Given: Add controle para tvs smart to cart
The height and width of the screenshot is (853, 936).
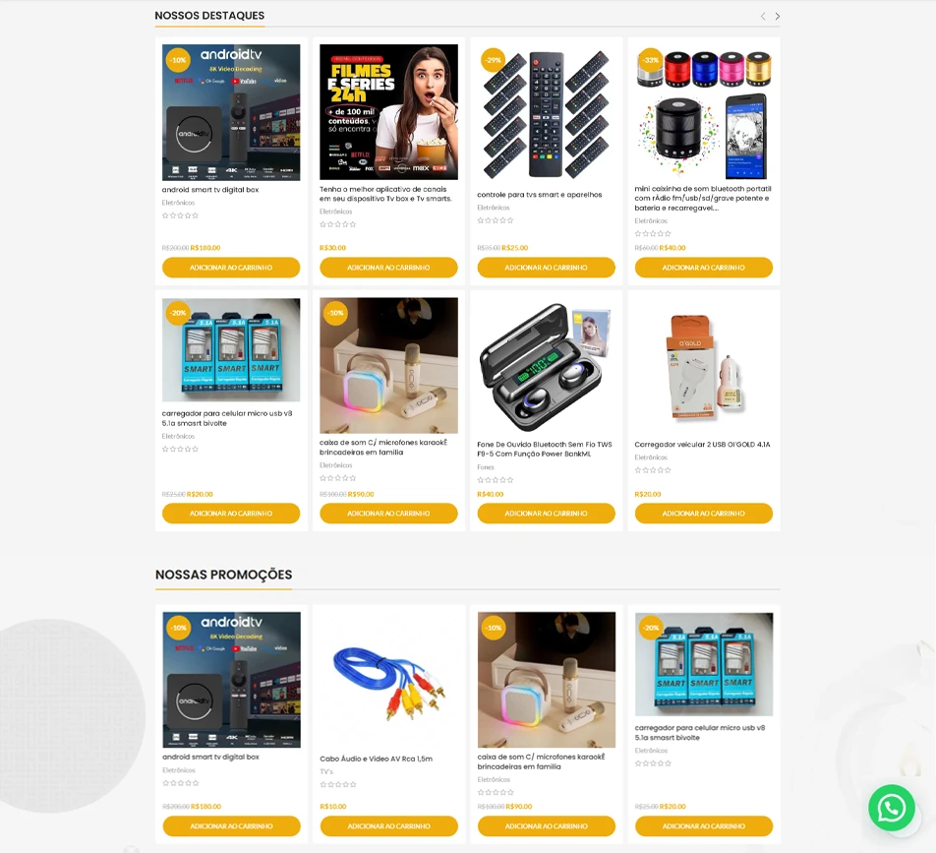Looking at the screenshot, I should tap(547, 268).
